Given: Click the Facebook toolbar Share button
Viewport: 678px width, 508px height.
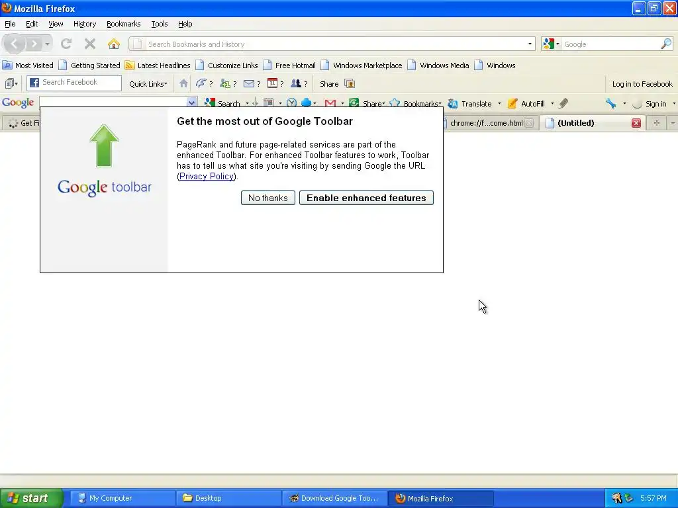Looking at the screenshot, I should click(329, 84).
